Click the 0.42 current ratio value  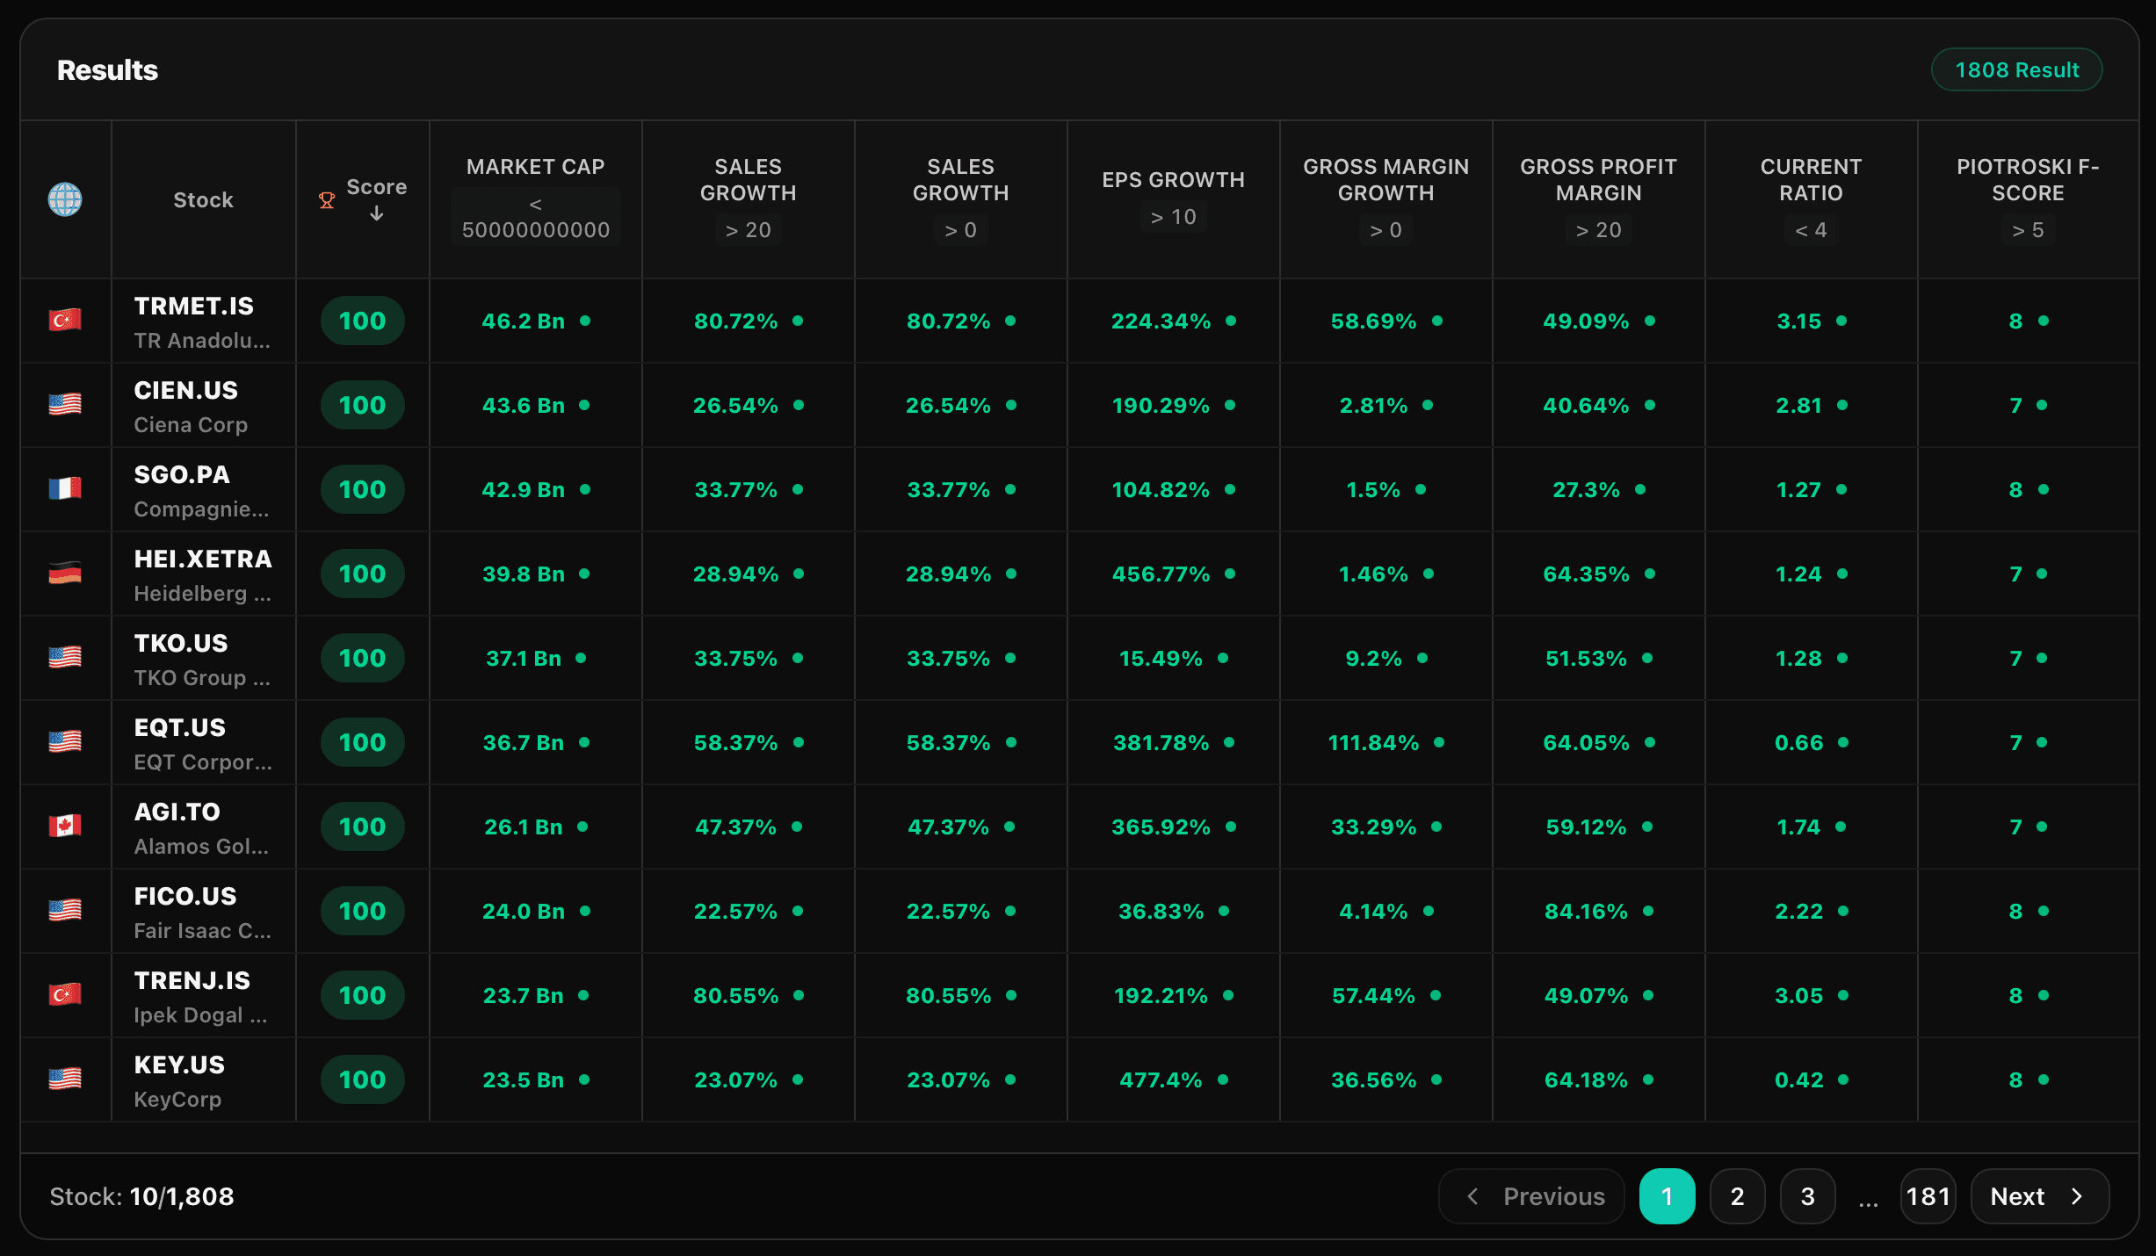[x=1799, y=1079]
